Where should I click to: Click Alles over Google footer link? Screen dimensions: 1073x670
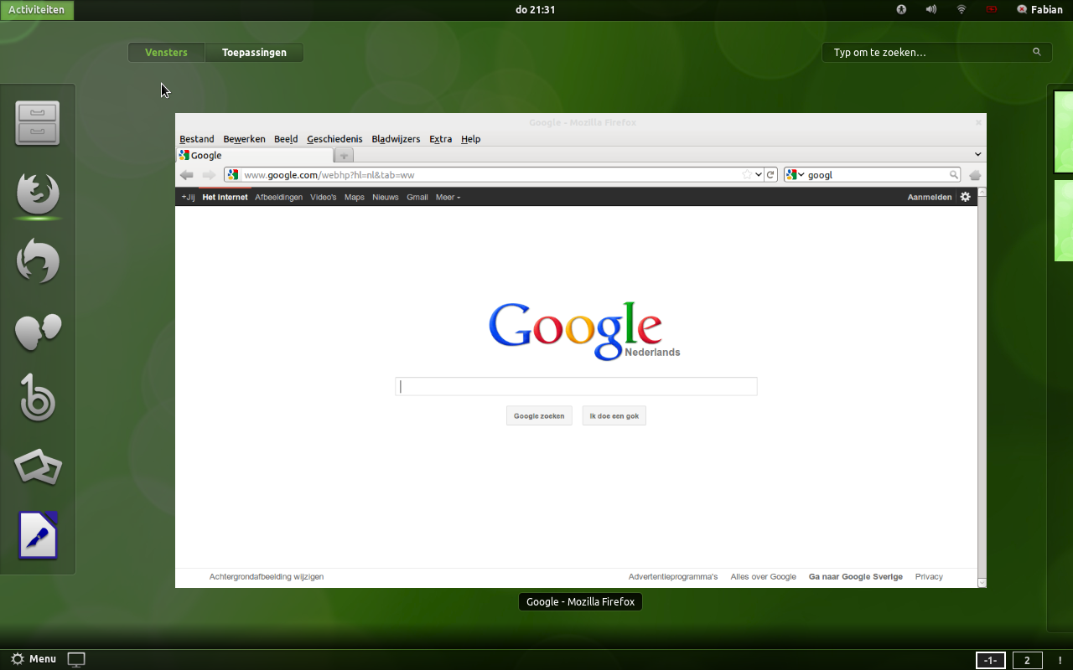tap(764, 576)
